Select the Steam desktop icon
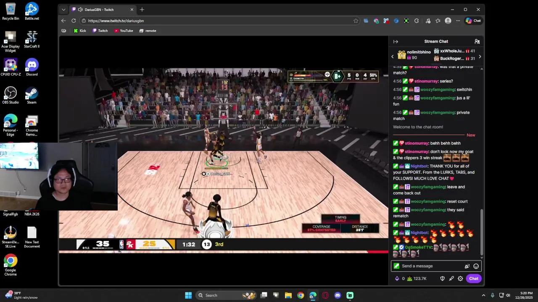Image resolution: width=538 pixels, height=302 pixels. click(32, 96)
